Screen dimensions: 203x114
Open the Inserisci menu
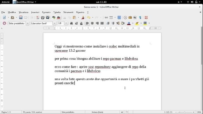(x=35, y=12)
